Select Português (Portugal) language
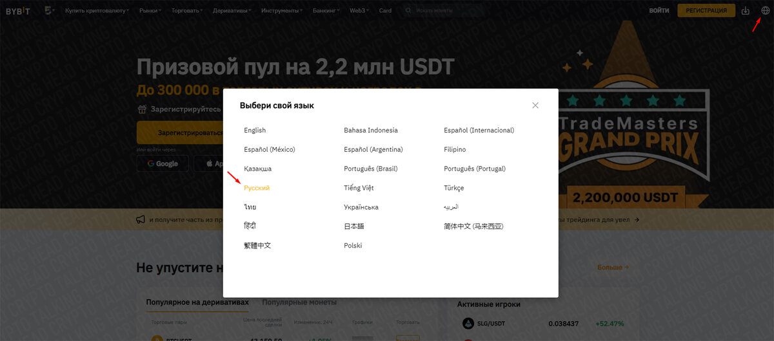This screenshot has height=341, width=774. coord(475,169)
